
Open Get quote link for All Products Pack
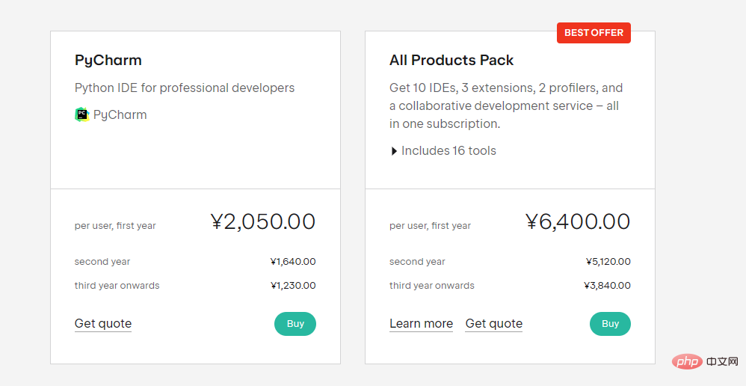(493, 324)
